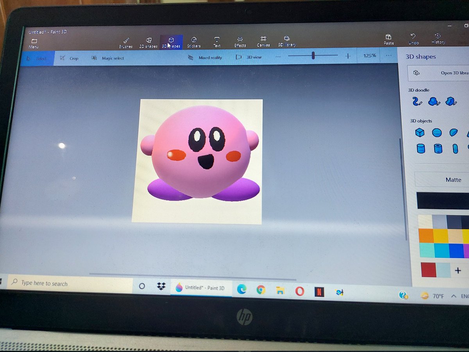Open the Canvas settings tab
Viewport: 469px width, 352px height.
coord(263,41)
